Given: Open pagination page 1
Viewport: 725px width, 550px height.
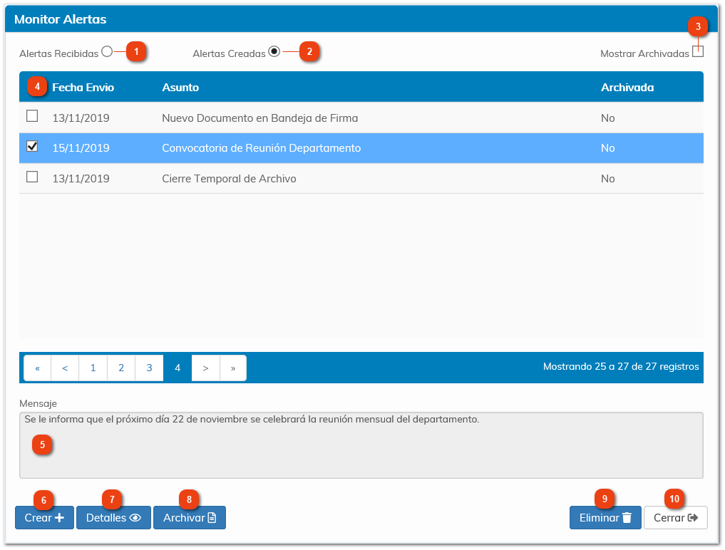Looking at the screenshot, I should click(x=93, y=368).
